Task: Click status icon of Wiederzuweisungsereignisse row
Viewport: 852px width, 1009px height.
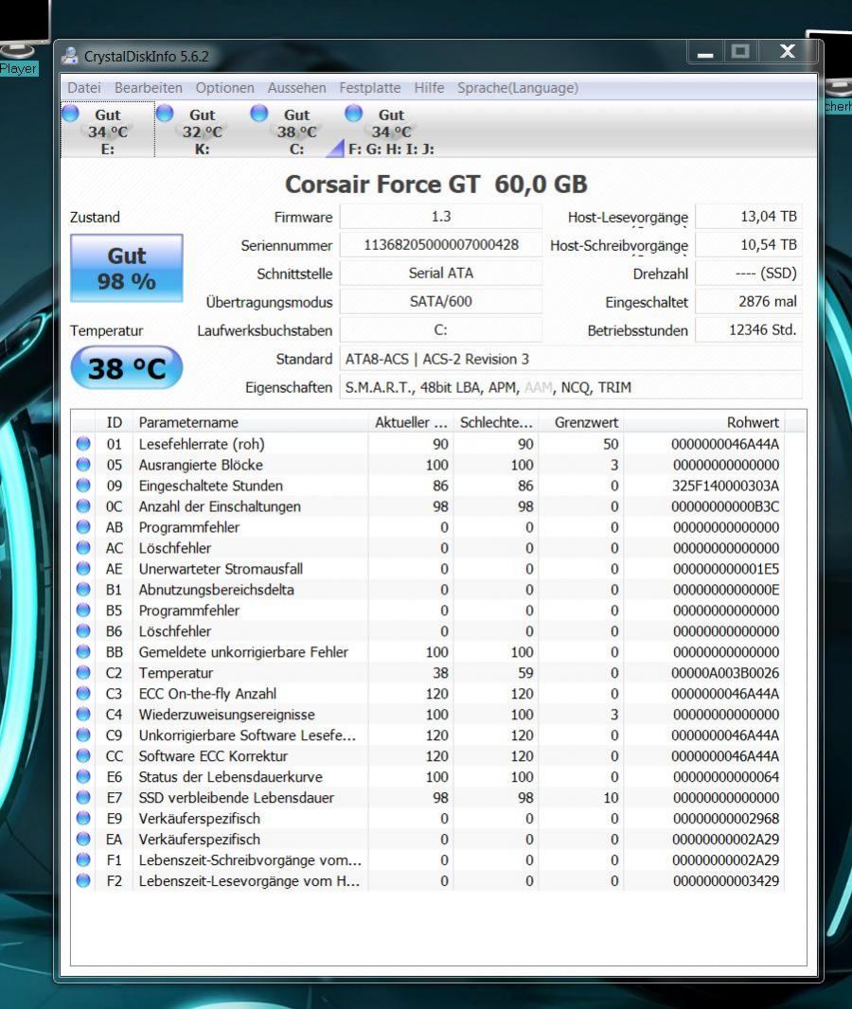Action: click(x=83, y=714)
